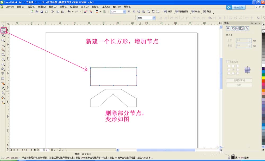This screenshot has width=265, height=161.
Task: Click the 应用 button in Transform docker
Action: click(x=239, y=85)
